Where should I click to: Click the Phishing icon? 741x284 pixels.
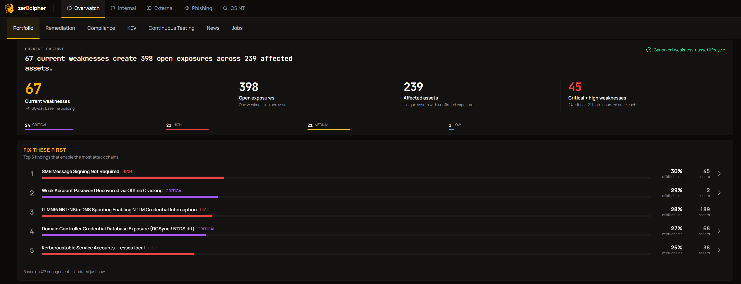[187, 8]
